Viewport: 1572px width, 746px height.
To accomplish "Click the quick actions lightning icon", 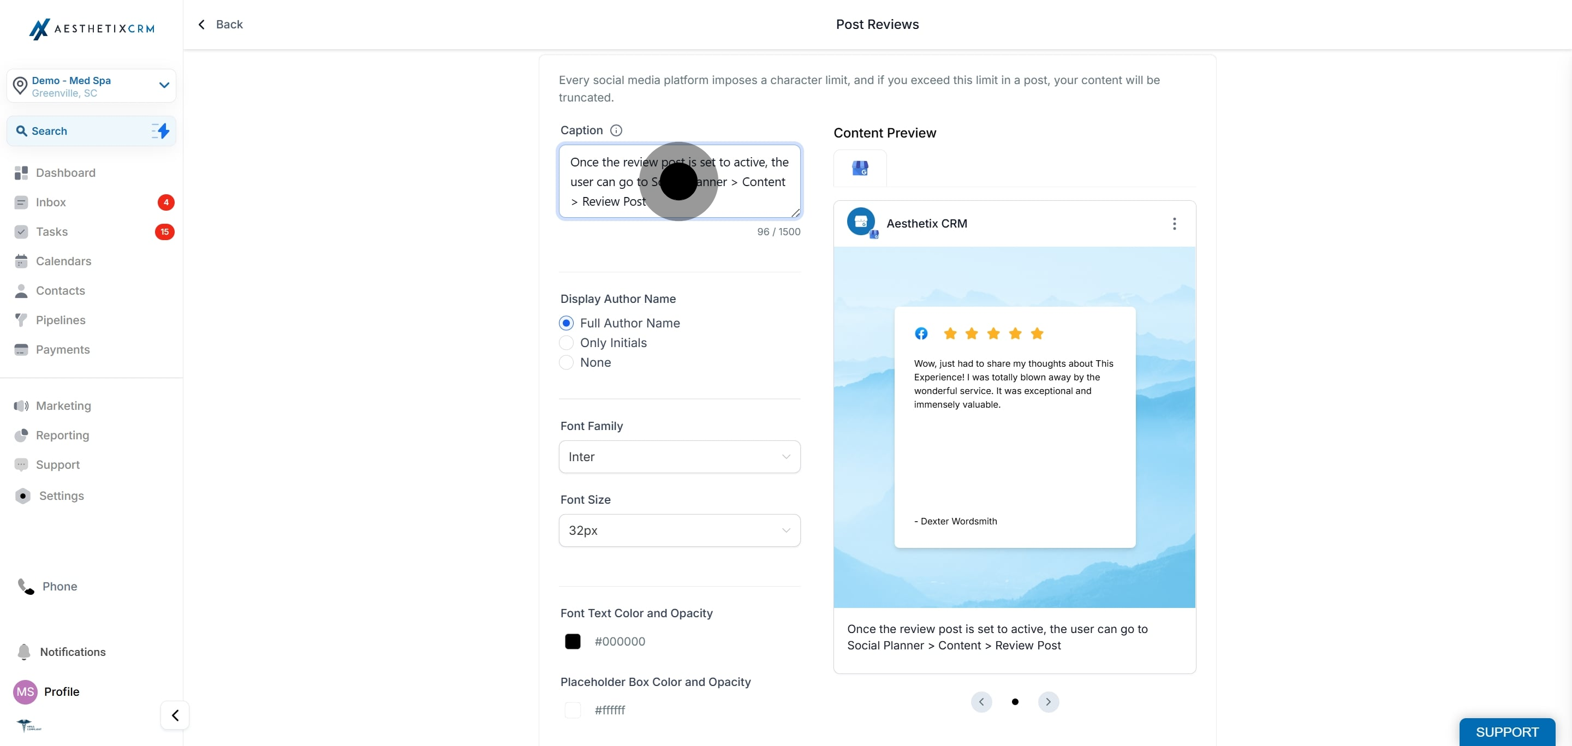I will tap(160, 130).
